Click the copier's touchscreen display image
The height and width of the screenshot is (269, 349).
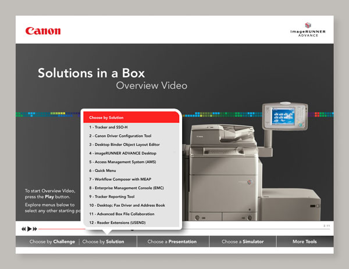tap(283, 116)
